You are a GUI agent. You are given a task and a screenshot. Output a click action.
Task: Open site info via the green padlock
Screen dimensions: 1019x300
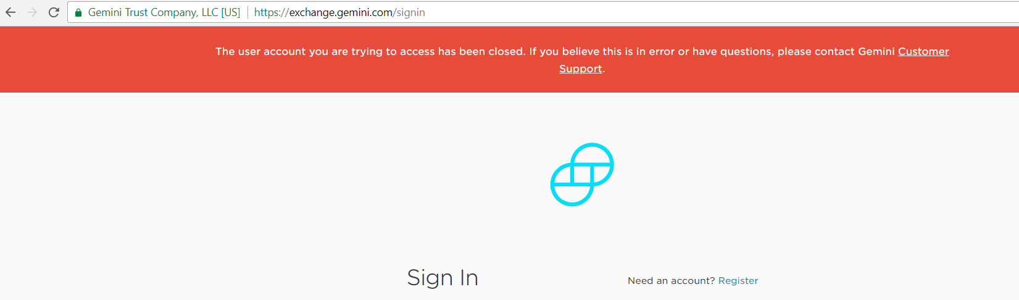tap(78, 12)
